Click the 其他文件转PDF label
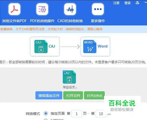The width and height of the screenshot is (147, 120). click(x=14, y=21)
